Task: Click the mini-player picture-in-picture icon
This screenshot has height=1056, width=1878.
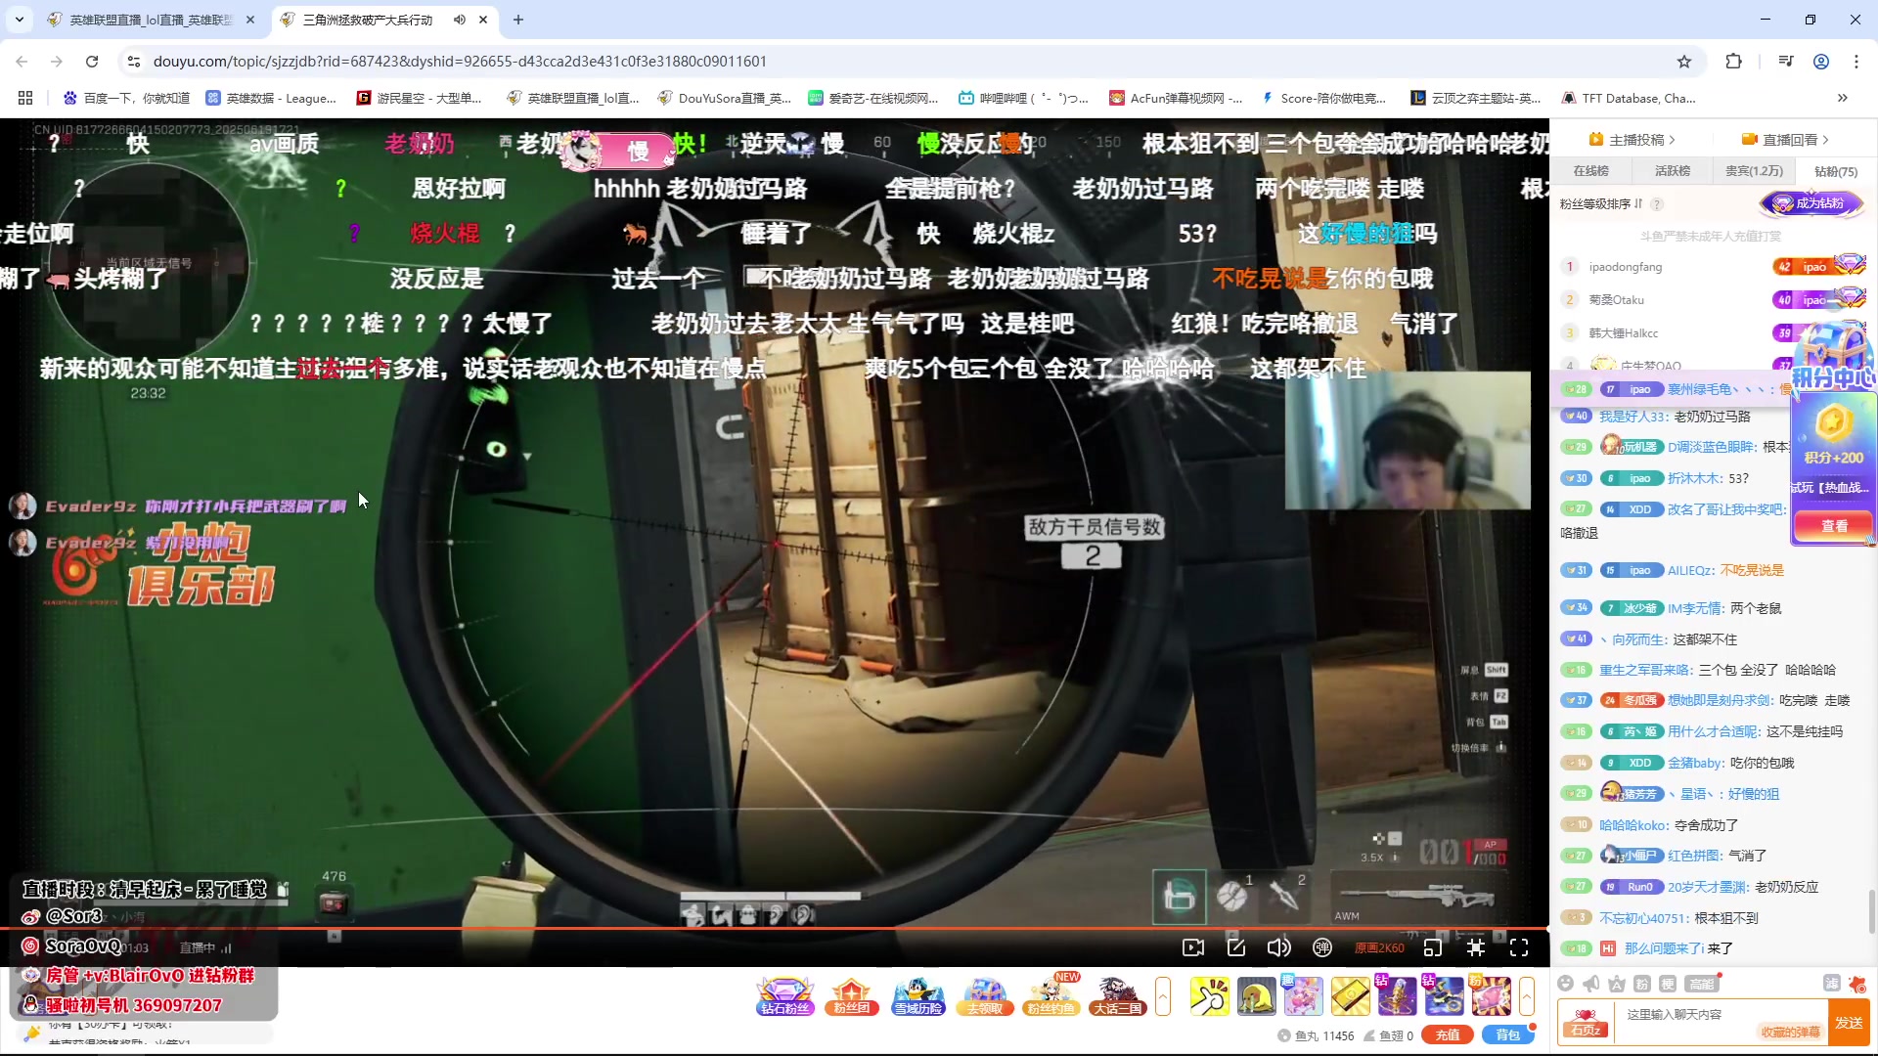Action: click(1433, 947)
